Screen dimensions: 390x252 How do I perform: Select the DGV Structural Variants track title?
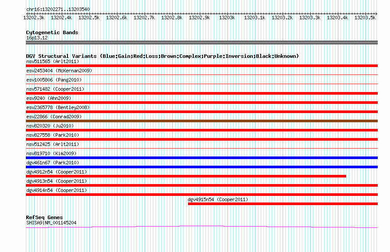(x=163, y=56)
